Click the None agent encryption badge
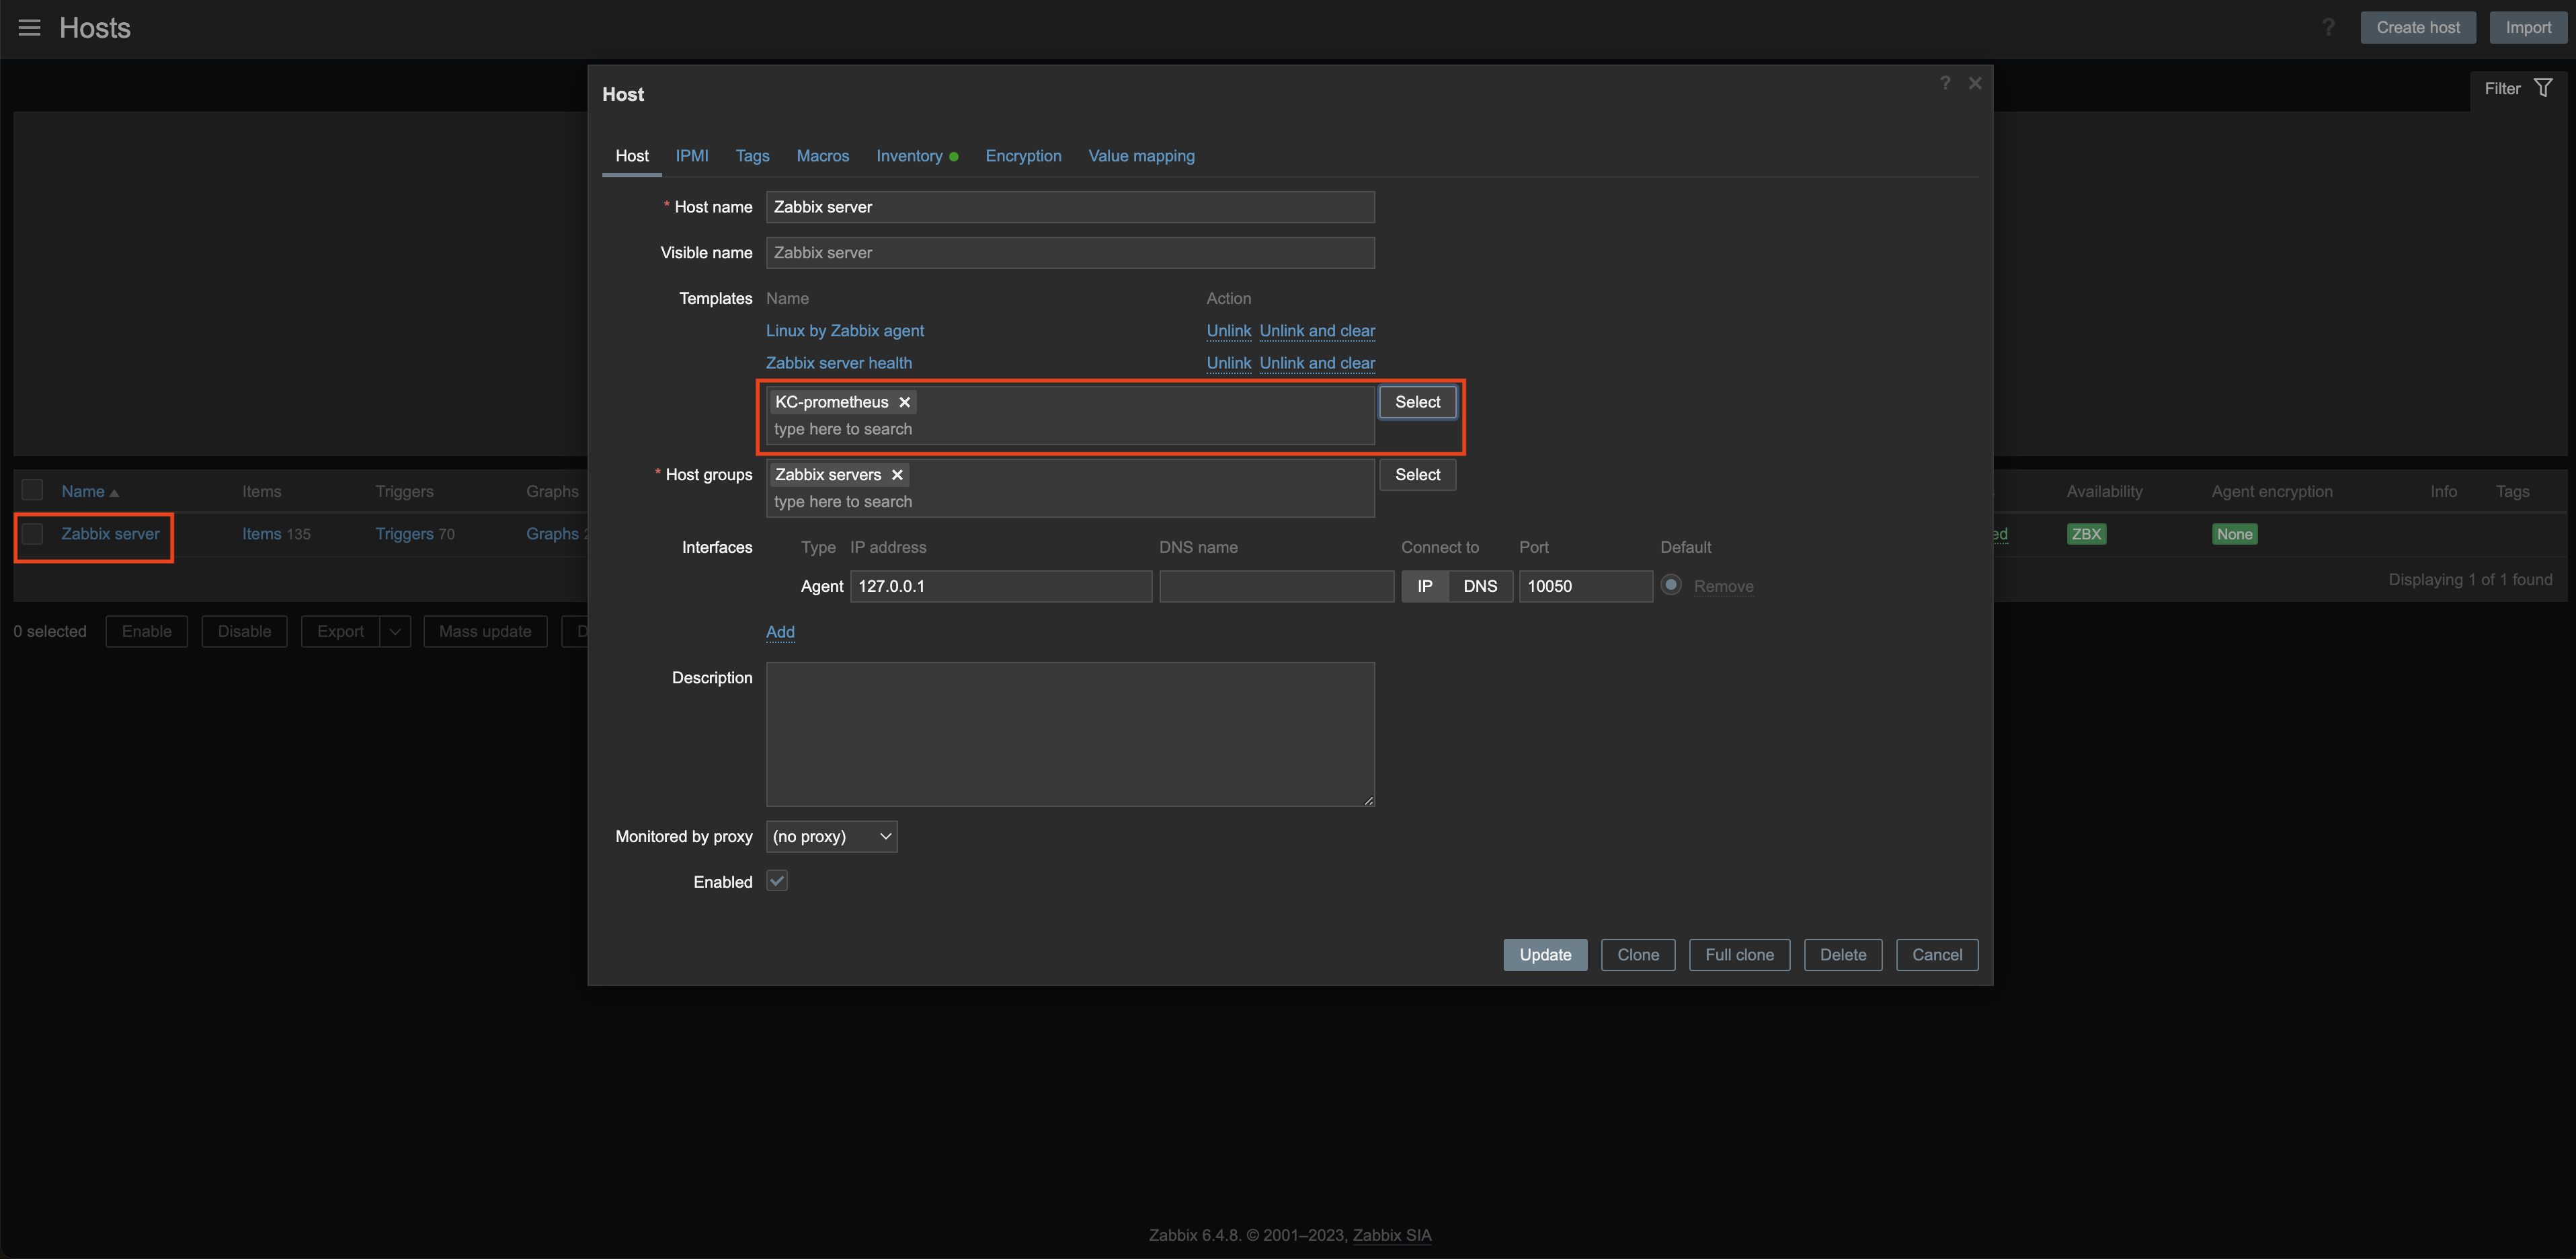Viewport: 2576px width, 1259px height. 2234,535
